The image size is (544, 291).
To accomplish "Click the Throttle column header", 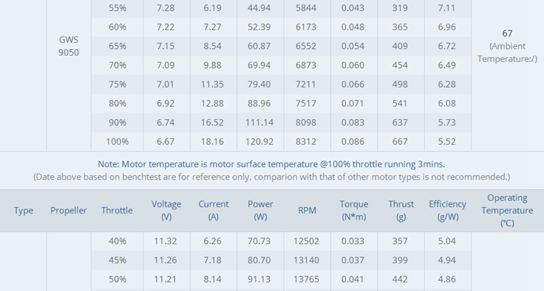I will pos(118,211).
